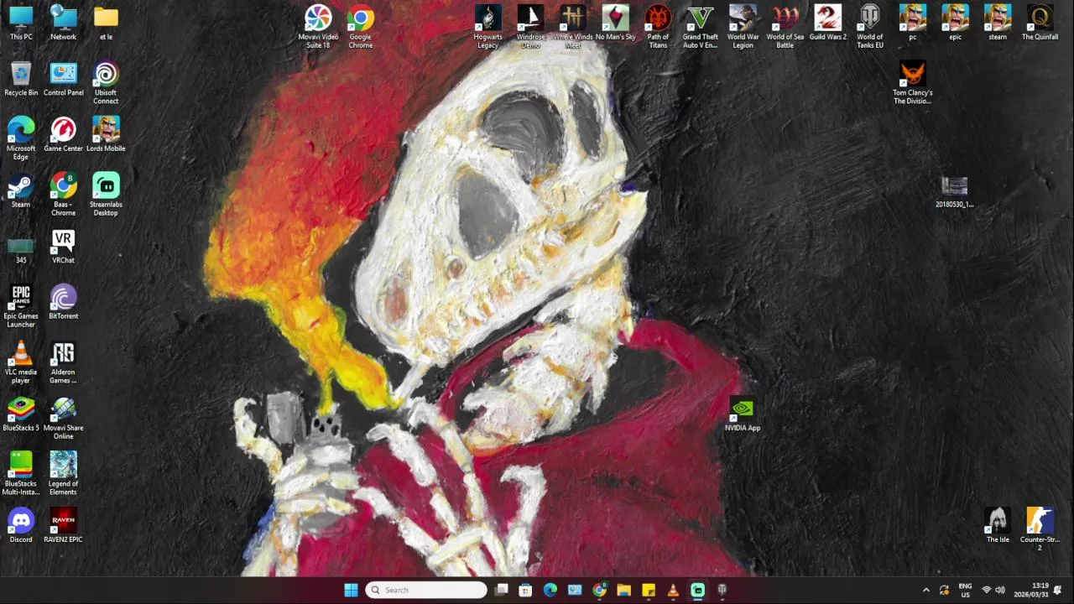Open Microsoft Edge from the taskbar
This screenshot has height=604, width=1074.
coord(550,590)
